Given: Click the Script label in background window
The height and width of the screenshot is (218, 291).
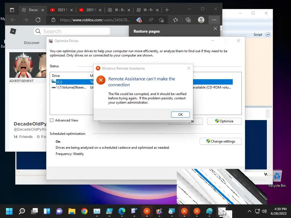Looking at the screenshot, I should click(258, 35).
